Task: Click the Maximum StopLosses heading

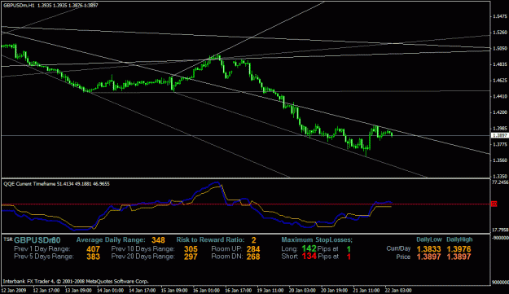Action: (x=317, y=239)
